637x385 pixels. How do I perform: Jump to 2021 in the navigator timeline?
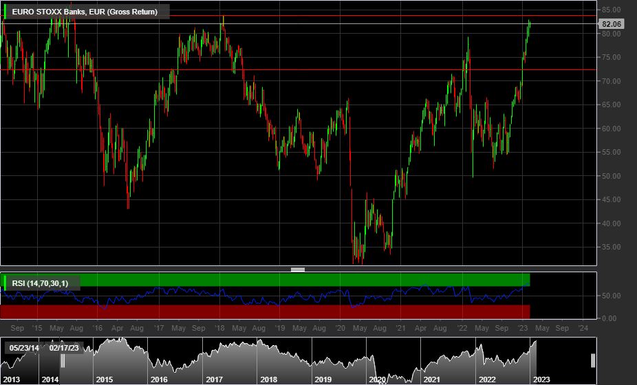(431, 379)
